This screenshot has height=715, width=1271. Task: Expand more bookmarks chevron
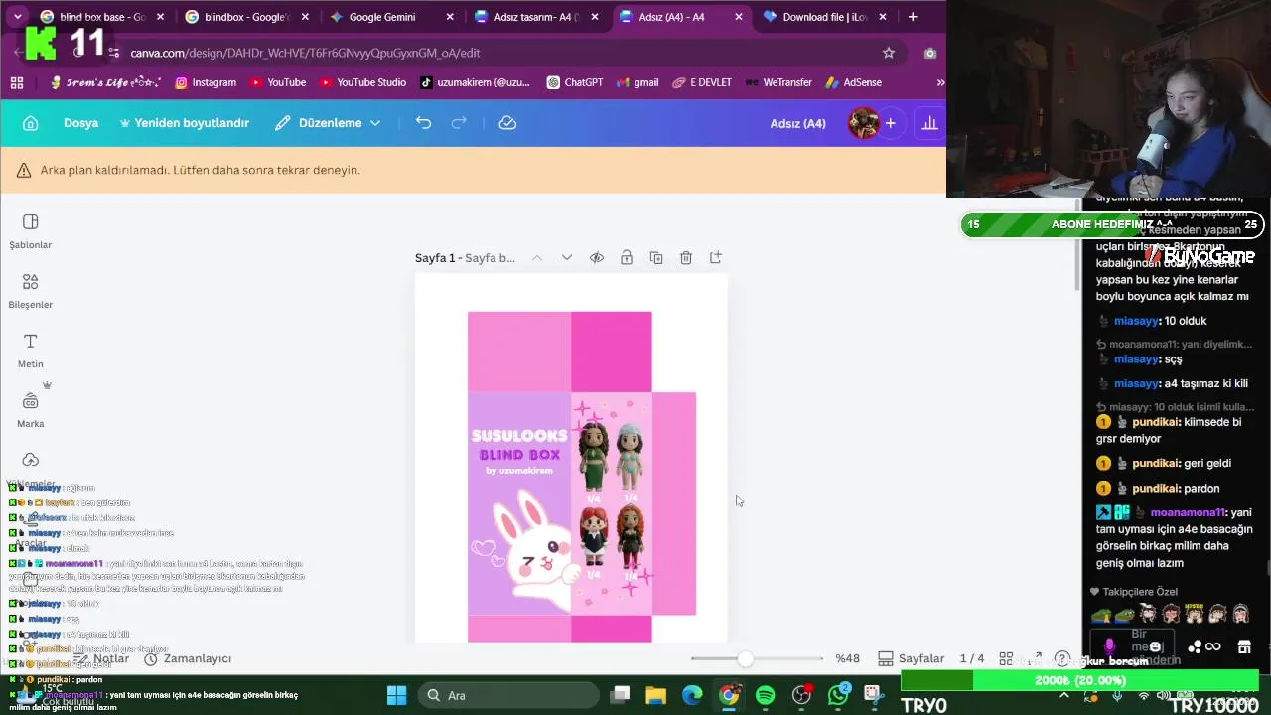pyautogui.click(x=939, y=83)
